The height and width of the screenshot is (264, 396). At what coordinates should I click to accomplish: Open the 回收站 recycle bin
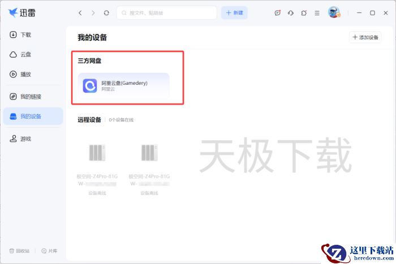(19, 251)
